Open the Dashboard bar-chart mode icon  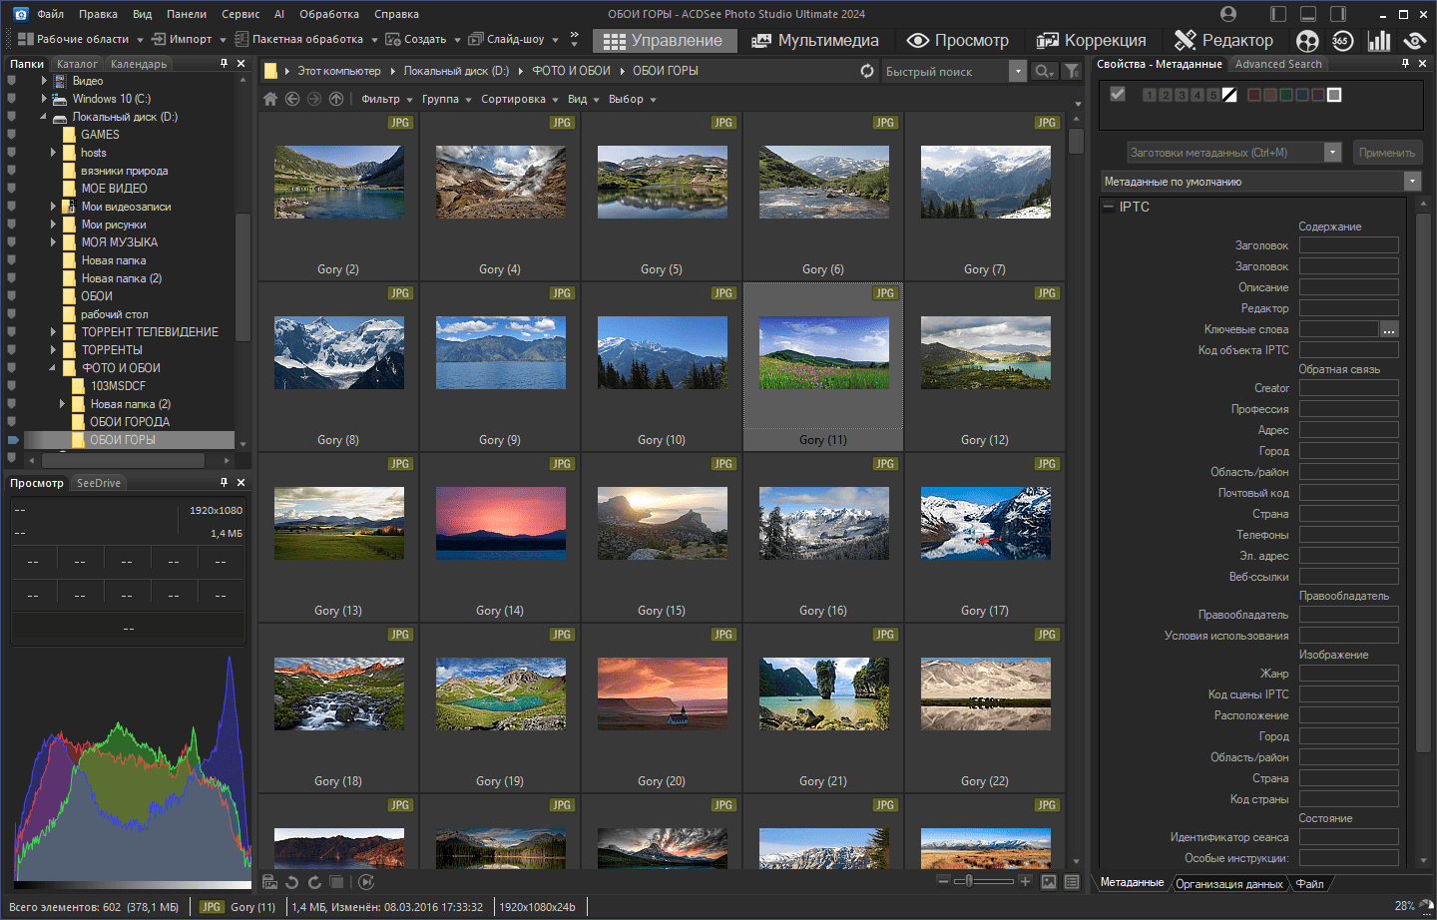[x=1379, y=41]
